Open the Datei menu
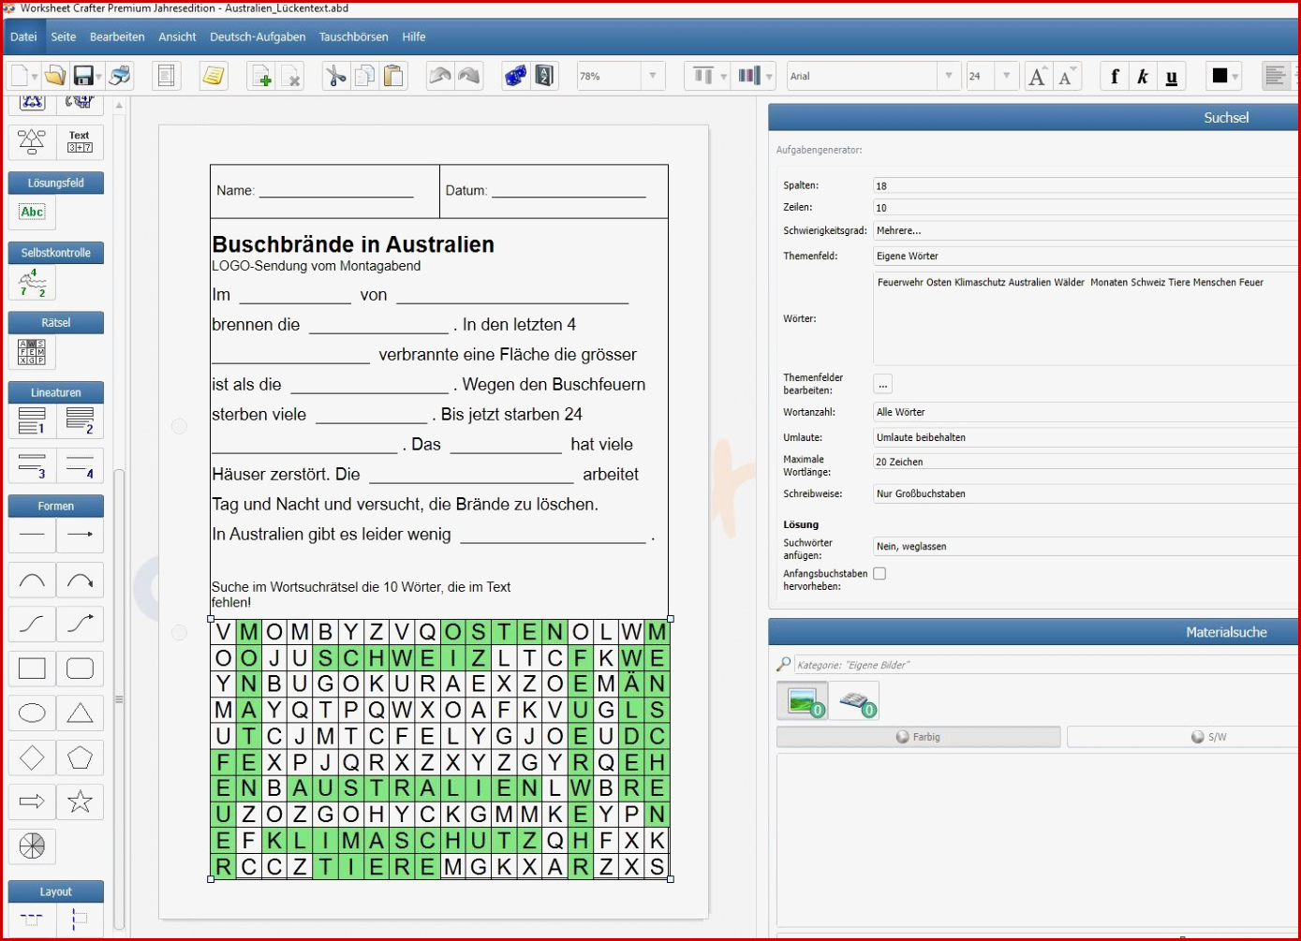The width and height of the screenshot is (1301, 941). coord(23,37)
